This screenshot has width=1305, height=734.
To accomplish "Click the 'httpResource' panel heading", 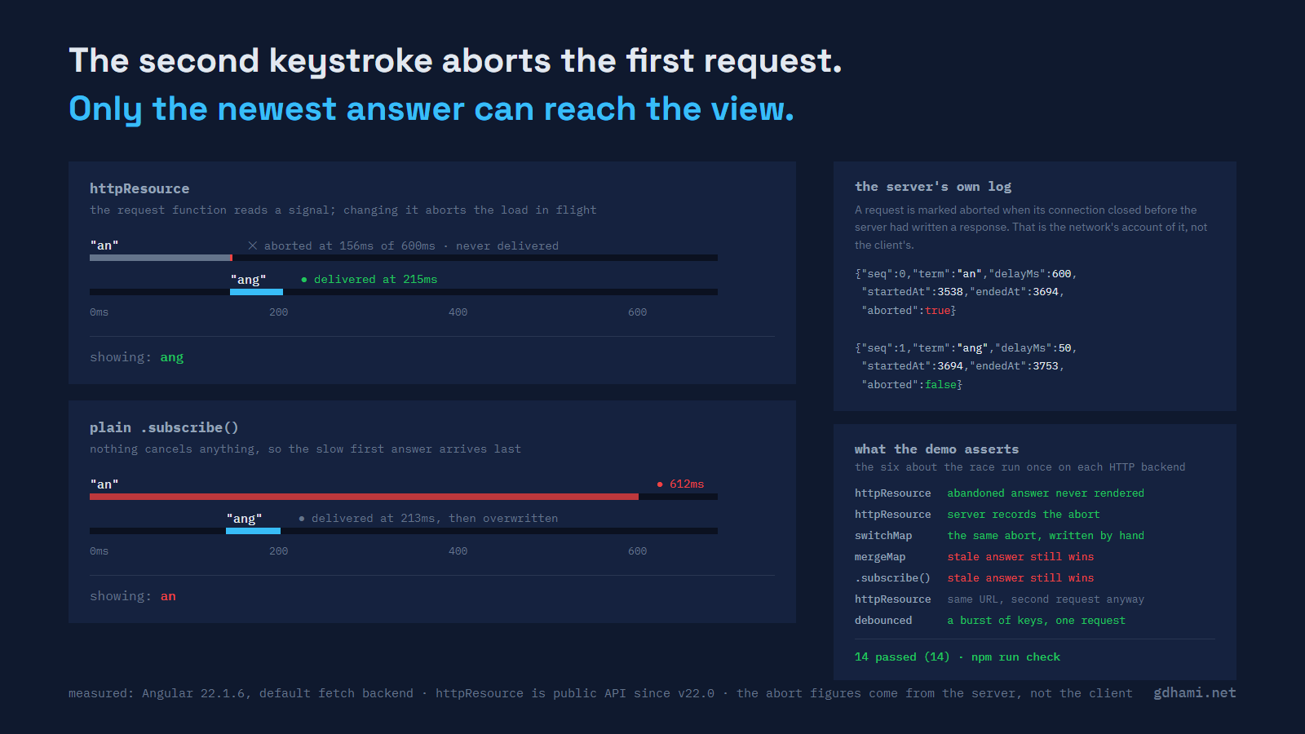I will 139,188.
